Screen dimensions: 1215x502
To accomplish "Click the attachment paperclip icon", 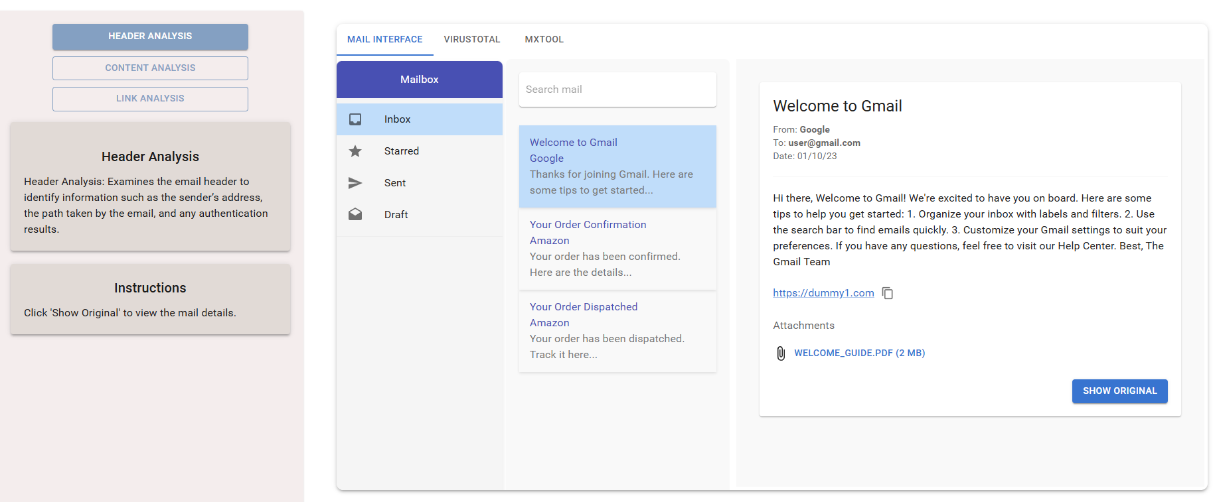I will pyautogui.click(x=781, y=353).
